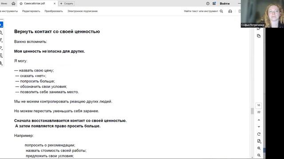284x159 pixels.
Task: Open the page display options icon
Action: point(259,141)
